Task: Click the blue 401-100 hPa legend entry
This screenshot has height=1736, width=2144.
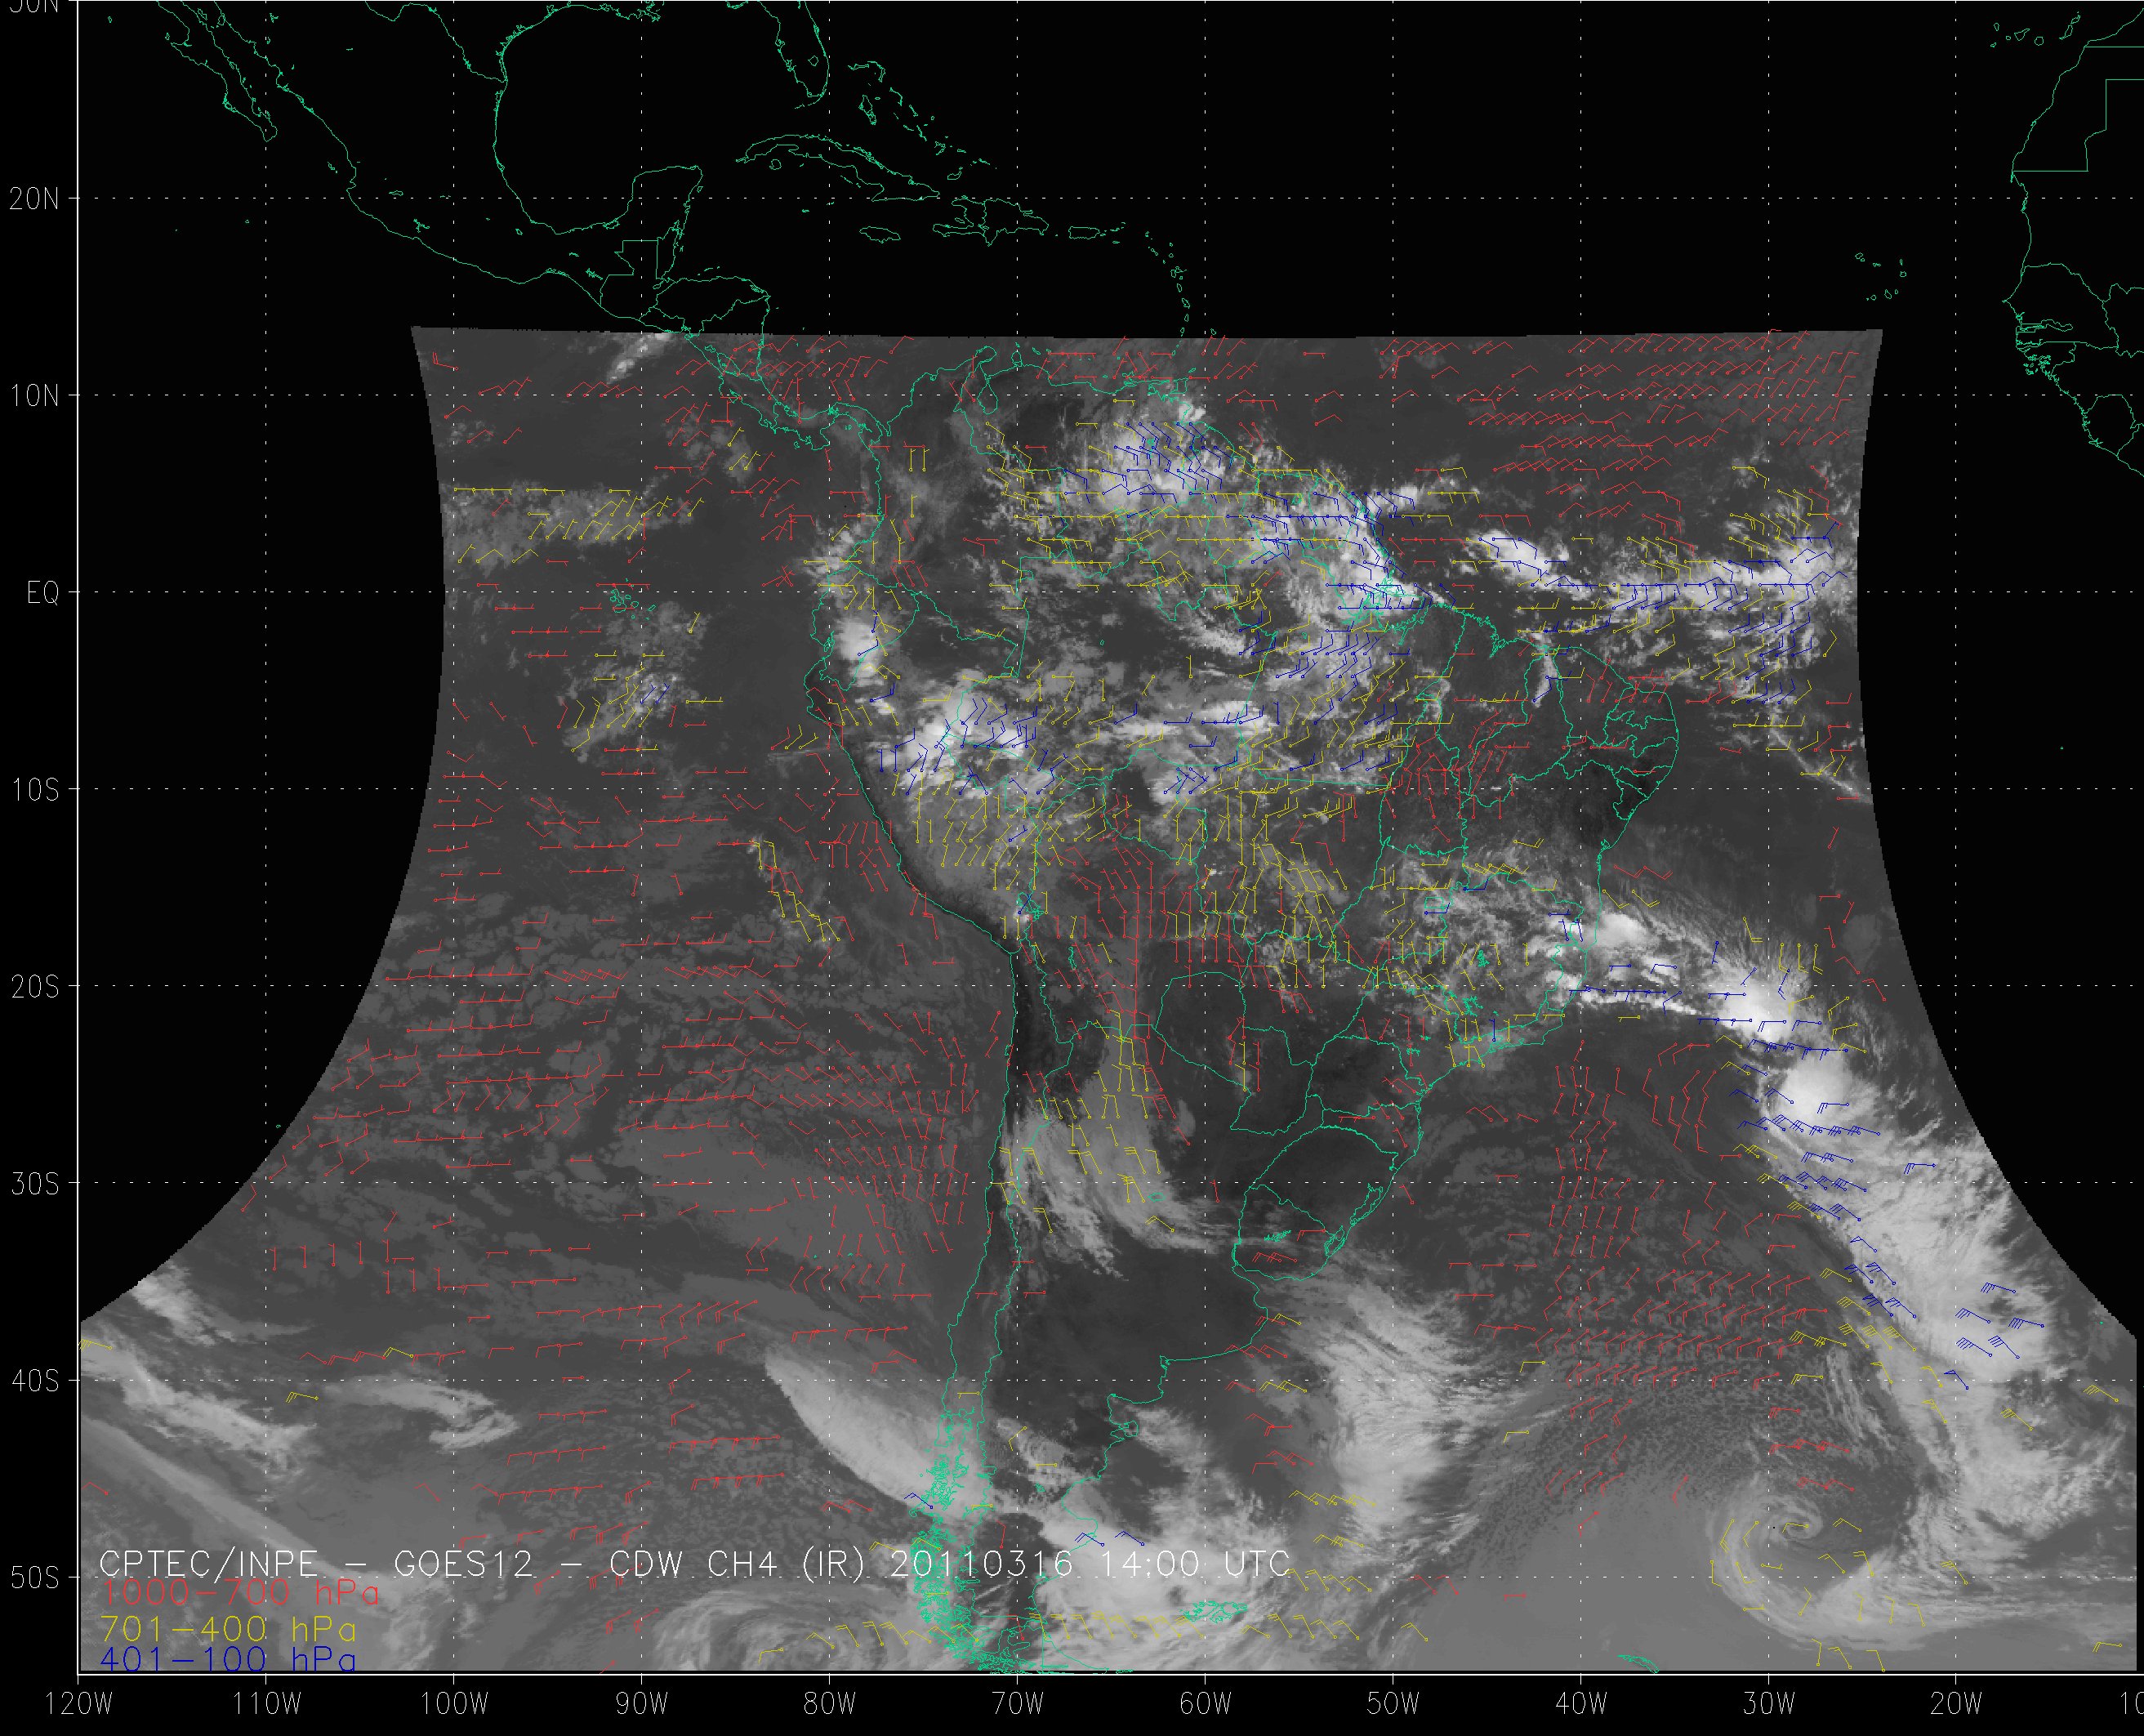Action: tap(228, 1660)
